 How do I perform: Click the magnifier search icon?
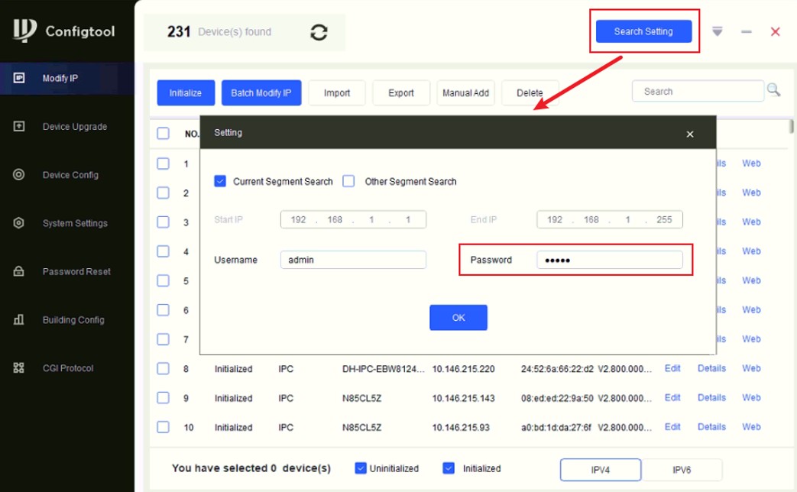click(x=773, y=90)
